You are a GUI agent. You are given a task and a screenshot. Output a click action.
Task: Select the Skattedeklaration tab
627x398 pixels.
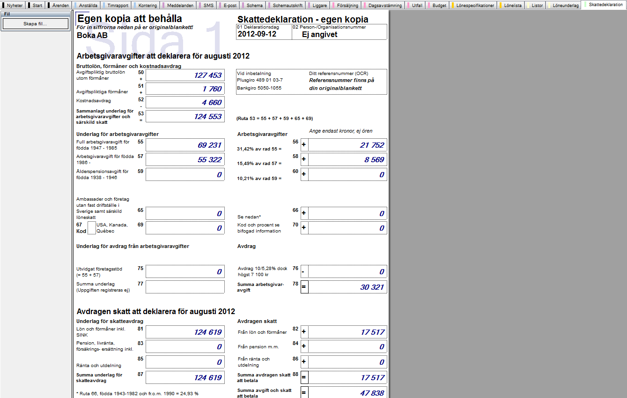(x=604, y=4)
